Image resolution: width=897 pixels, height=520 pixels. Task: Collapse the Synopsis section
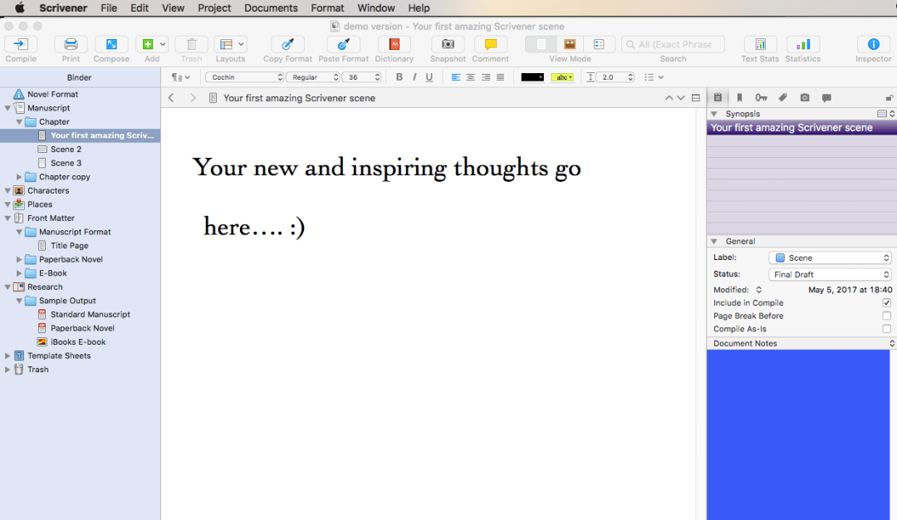pyautogui.click(x=714, y=114)
